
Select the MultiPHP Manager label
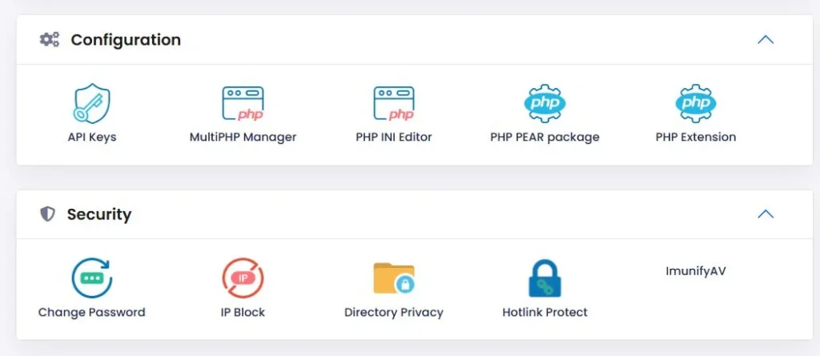coord(243,137)
